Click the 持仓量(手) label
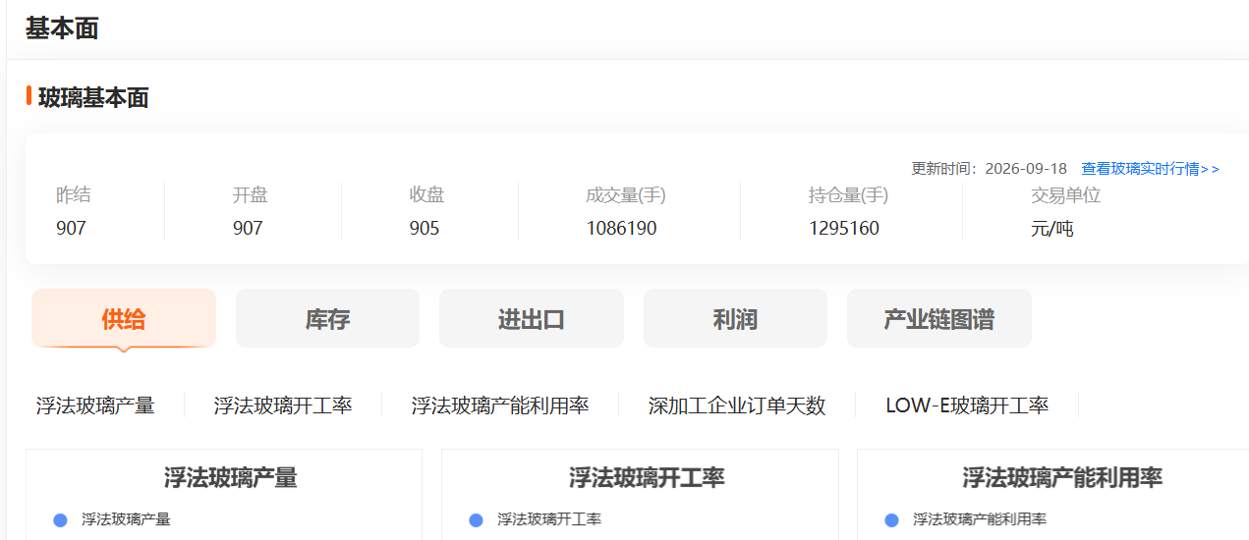This screenshot has width=1249, height=540. pyautogui.click(x=849, y=195)
